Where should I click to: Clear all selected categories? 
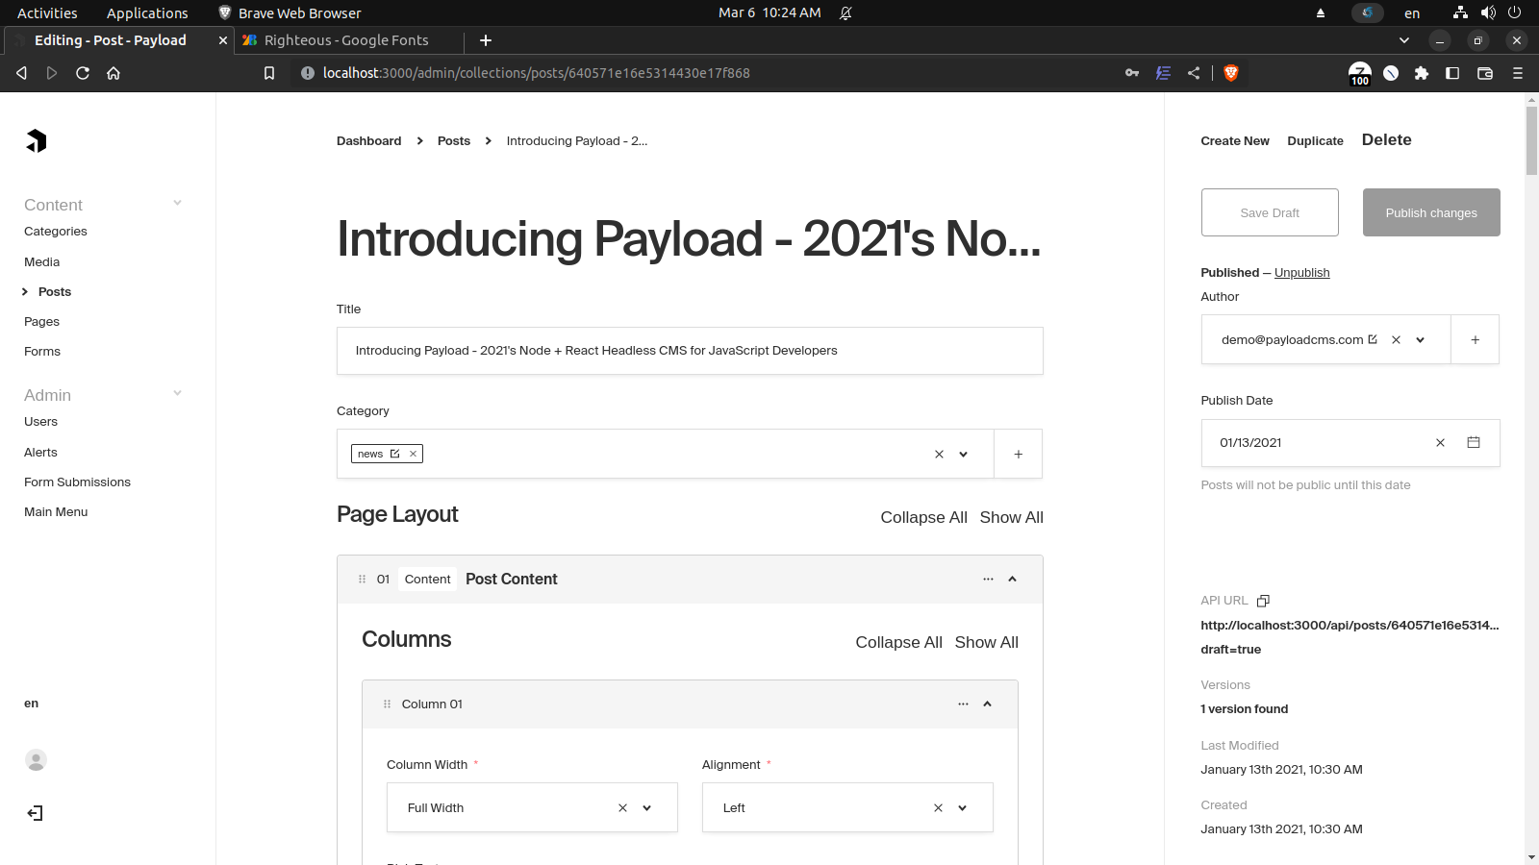[939, 454]
